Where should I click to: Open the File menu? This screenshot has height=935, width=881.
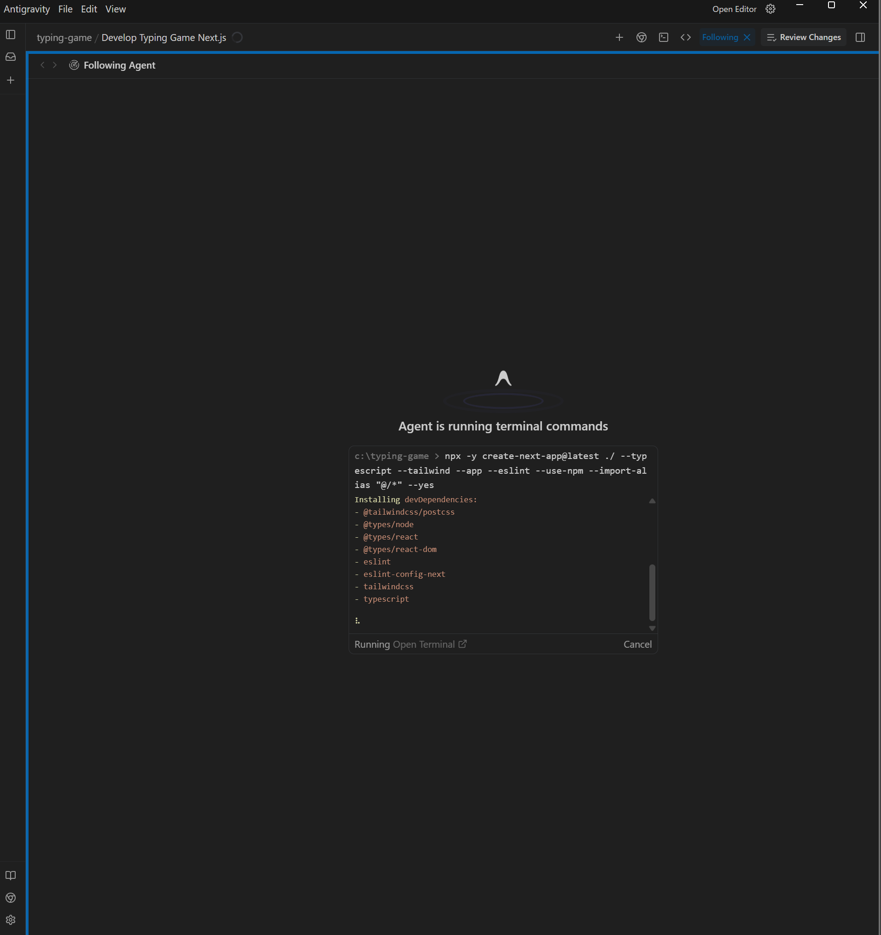click(x=65, y=9)
